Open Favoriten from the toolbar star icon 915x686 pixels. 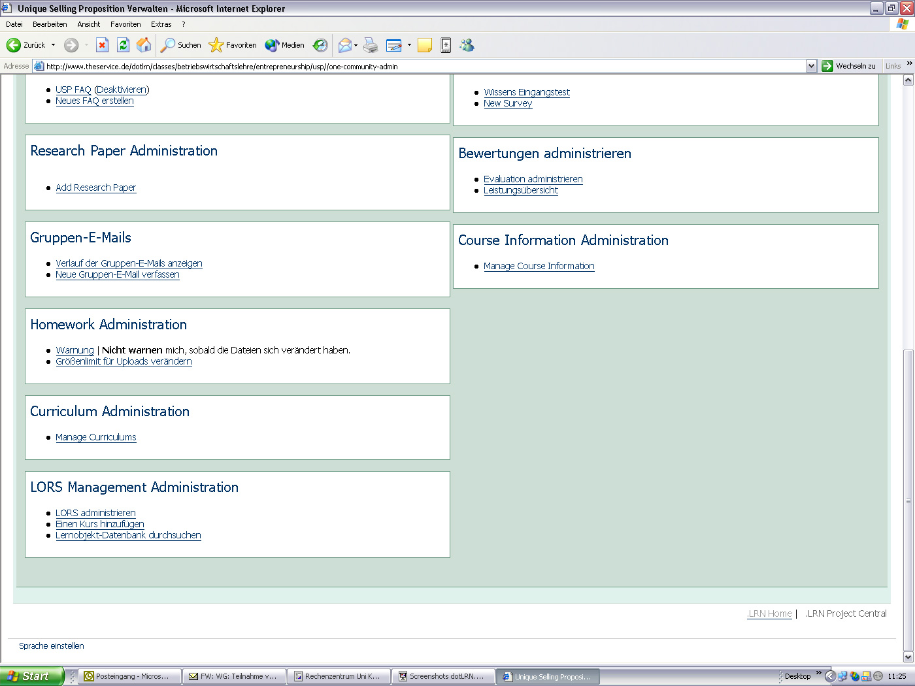click(216, 45)
